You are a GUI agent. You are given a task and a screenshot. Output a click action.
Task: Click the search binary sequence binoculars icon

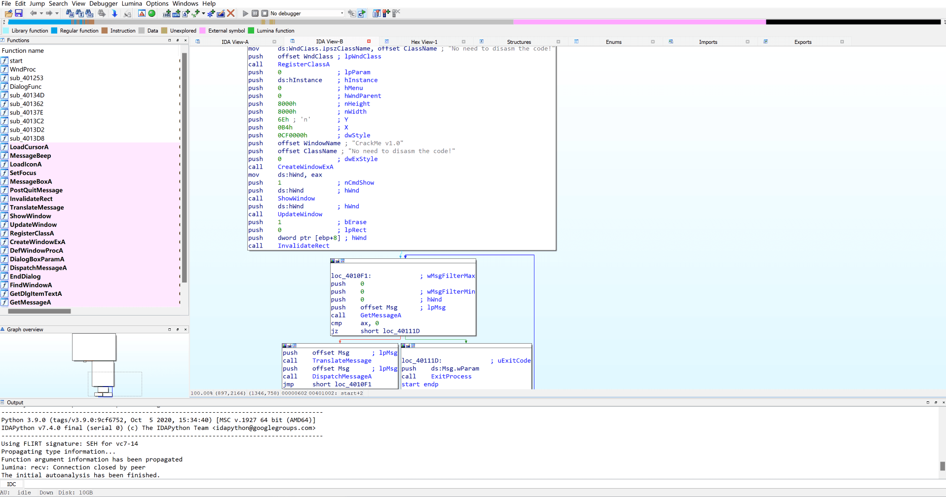pyautogui.click(x=89, y=13)
